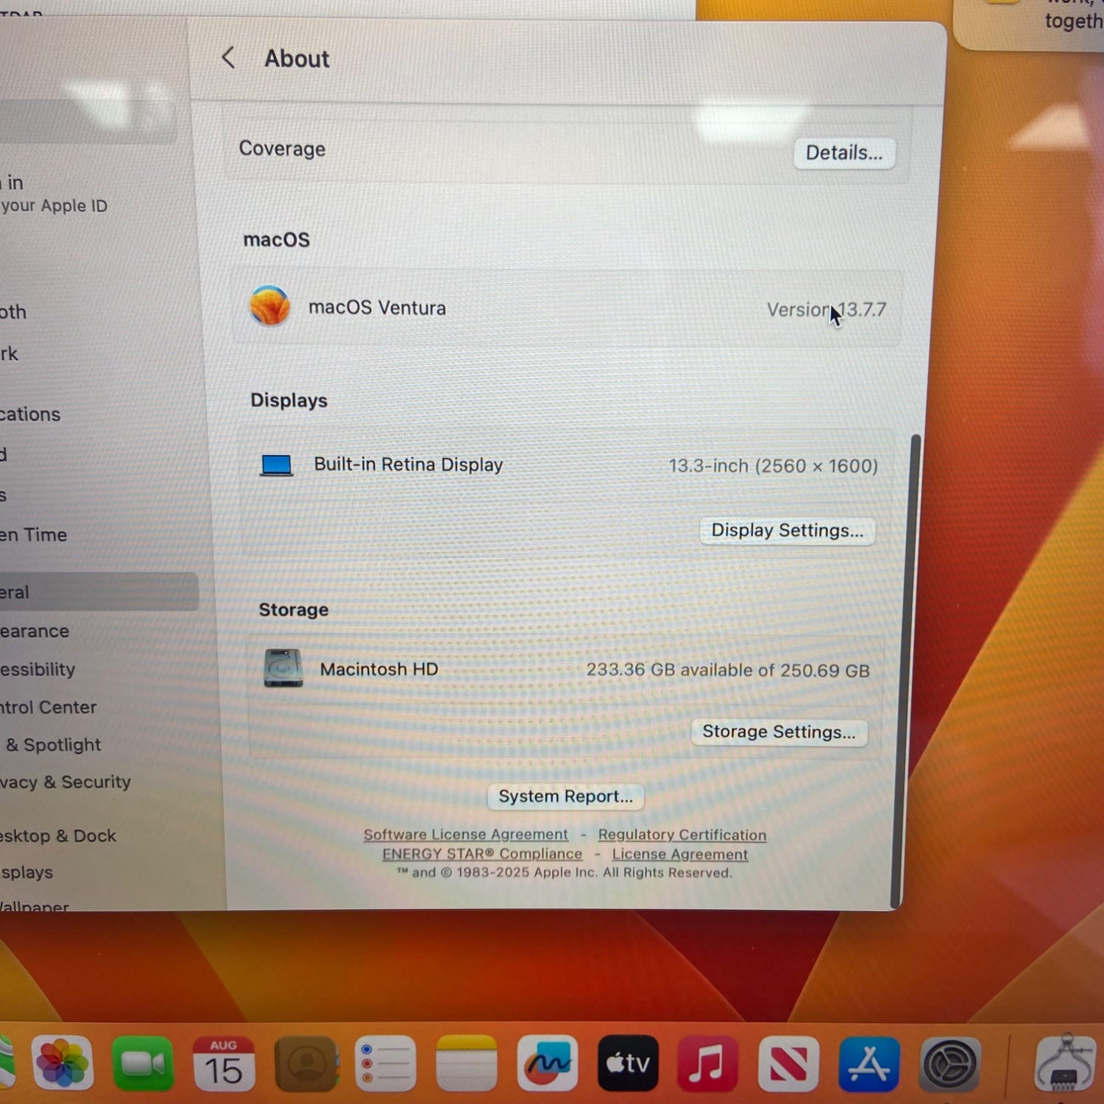Open FaceTime from the Dock

[x=143, y=1064]
